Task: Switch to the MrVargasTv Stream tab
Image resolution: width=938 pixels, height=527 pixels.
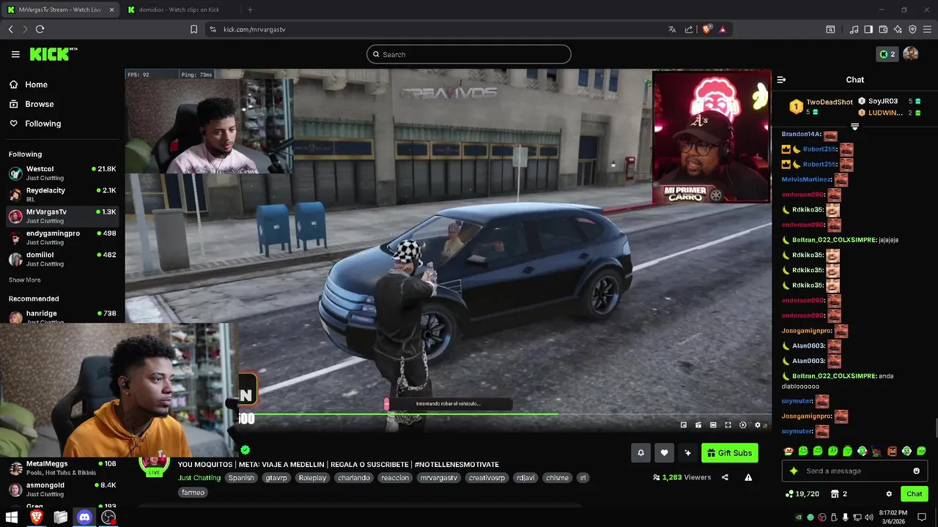Action: tap(61, 10)
